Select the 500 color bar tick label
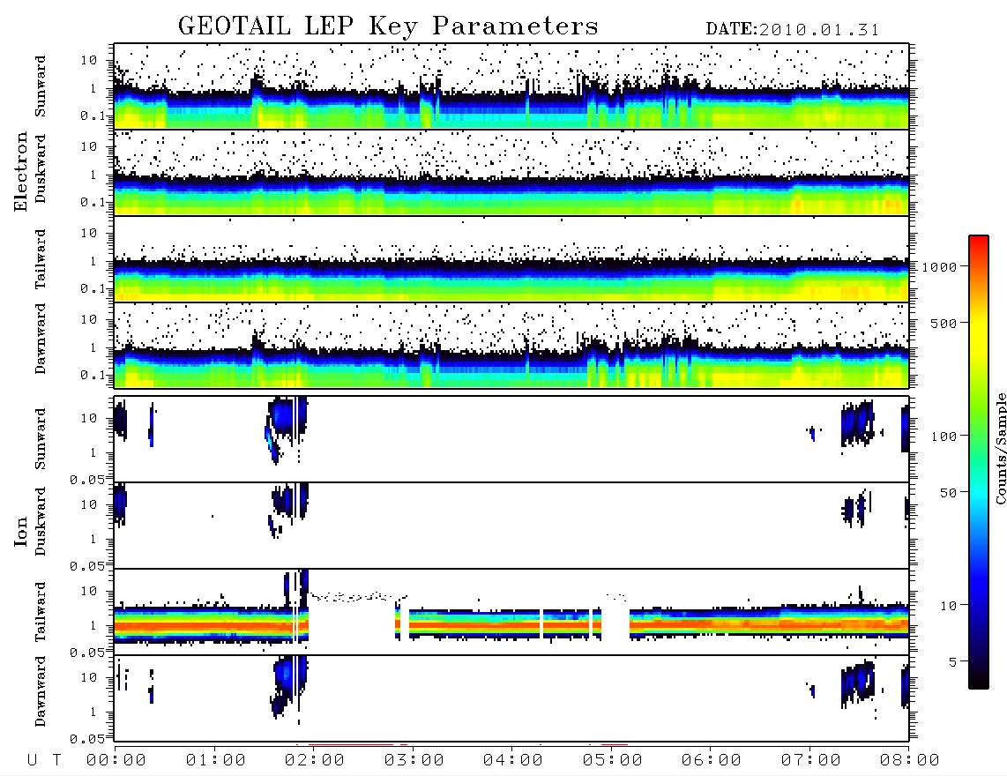This screenshot has height=776, width=1007. point(944,323)
